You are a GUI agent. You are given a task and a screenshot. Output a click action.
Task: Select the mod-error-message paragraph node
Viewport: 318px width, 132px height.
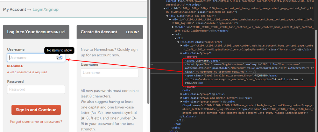[229, 79]
